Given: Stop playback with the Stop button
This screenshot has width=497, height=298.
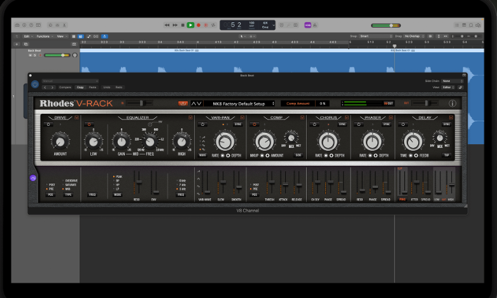Looking at the screenshot, I should click(x=183, y=25).
